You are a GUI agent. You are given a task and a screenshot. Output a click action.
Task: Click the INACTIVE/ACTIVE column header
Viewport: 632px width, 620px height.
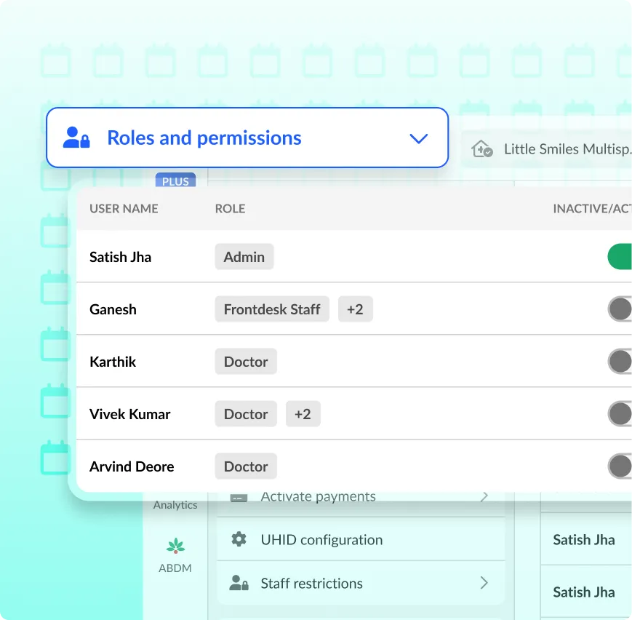click(592, 209)
